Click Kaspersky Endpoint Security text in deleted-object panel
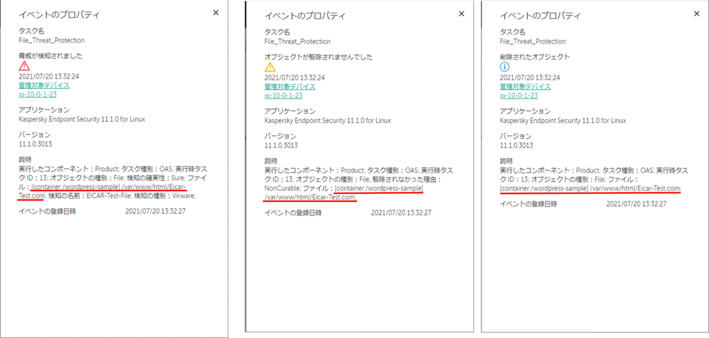The image size is (709, 338). 563,120
